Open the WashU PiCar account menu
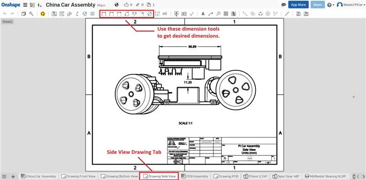 click(x=350, y=5)
